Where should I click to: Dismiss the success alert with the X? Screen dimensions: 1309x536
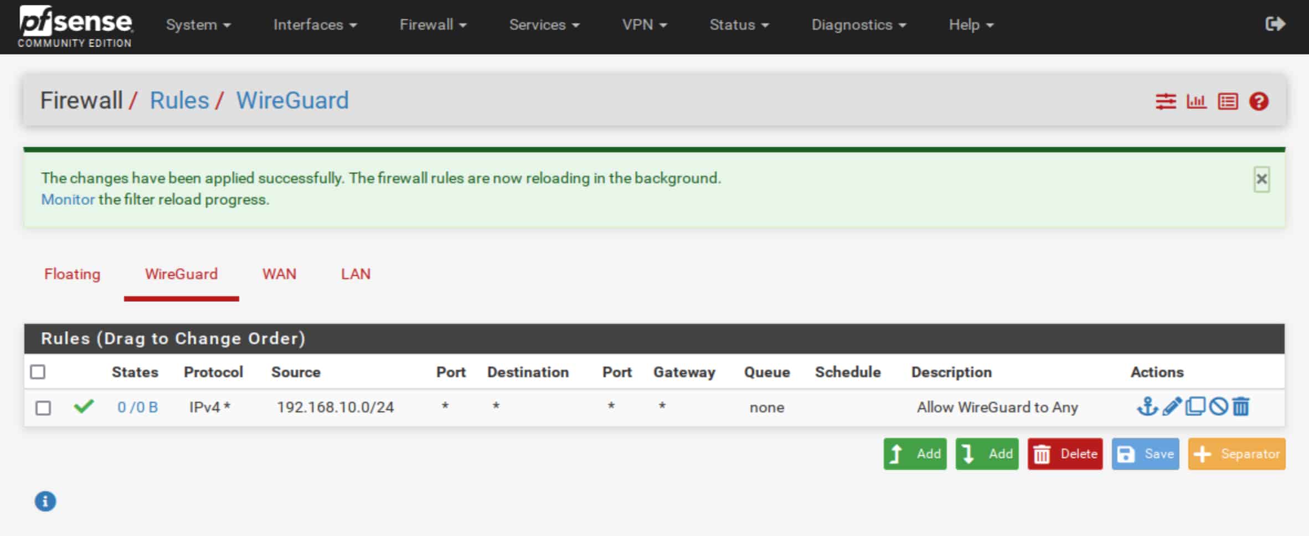tap(1261, 179)
